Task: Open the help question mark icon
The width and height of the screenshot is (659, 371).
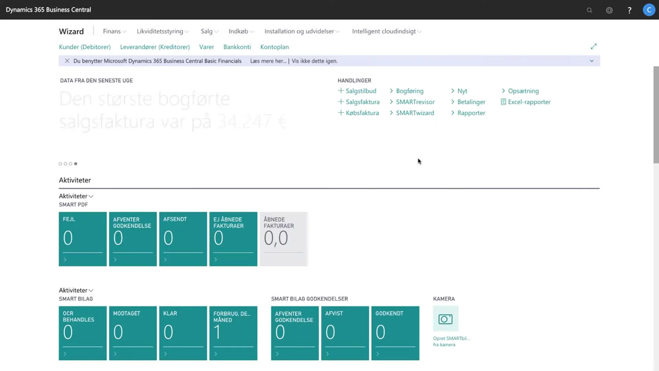Action: point(629,10)
